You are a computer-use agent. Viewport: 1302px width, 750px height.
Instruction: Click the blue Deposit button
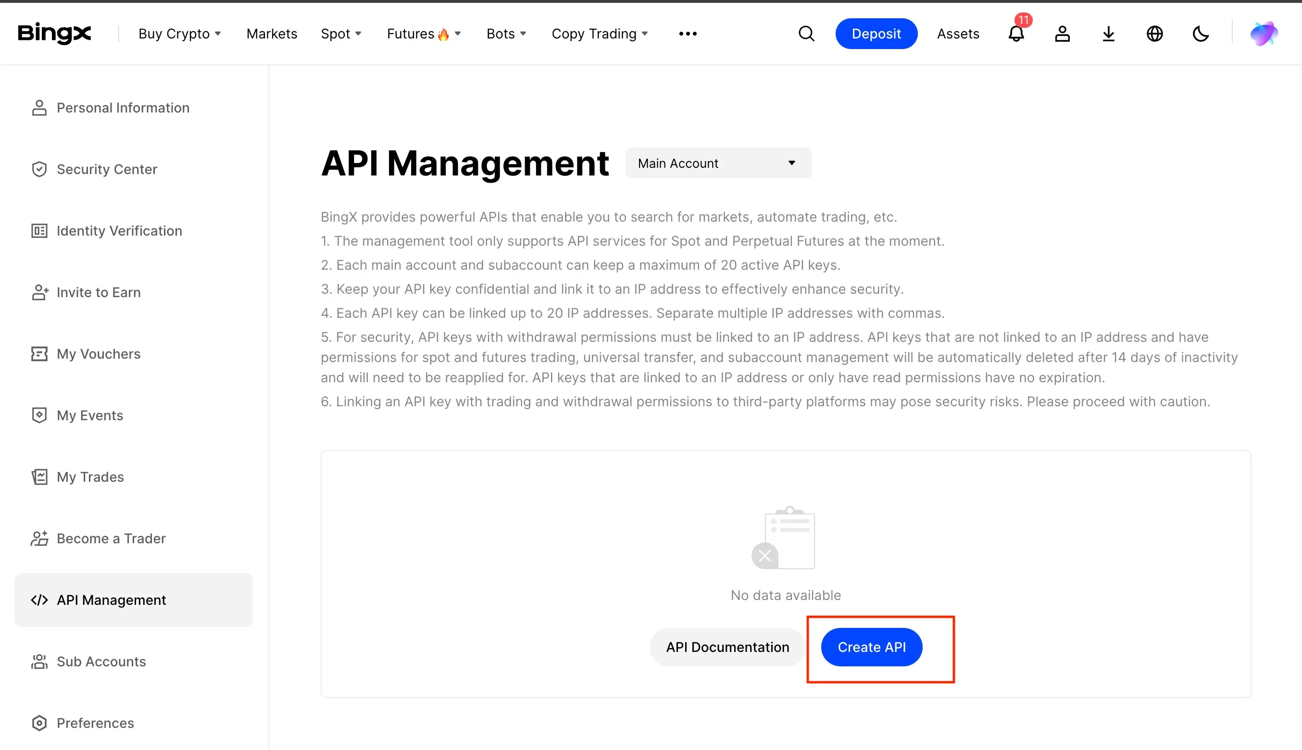coord(876,34)
